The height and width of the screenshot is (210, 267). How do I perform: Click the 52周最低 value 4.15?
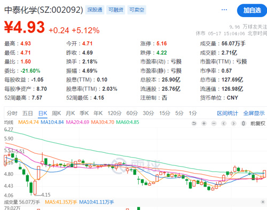[x=99, y=98]
